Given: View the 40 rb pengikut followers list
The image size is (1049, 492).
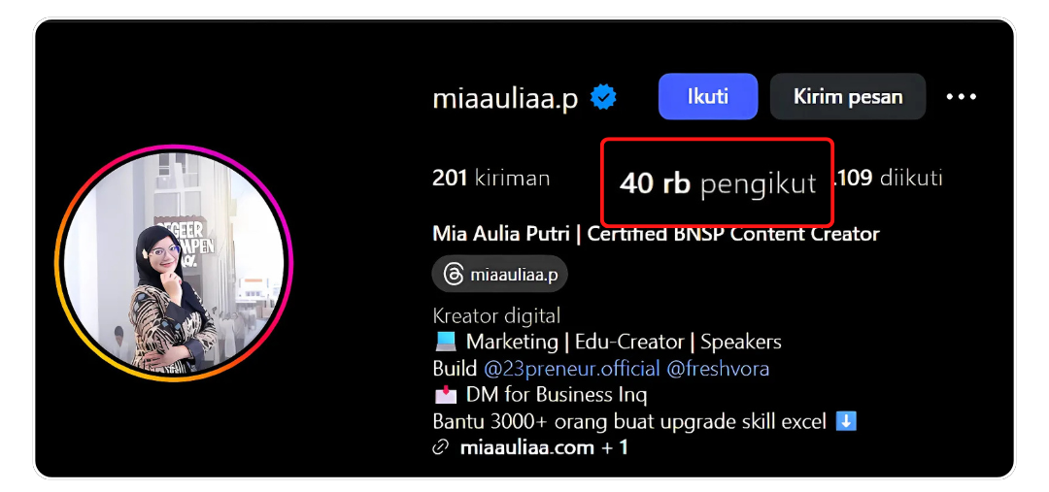Looking at the screenshot, I should click(x=717, y=183).
